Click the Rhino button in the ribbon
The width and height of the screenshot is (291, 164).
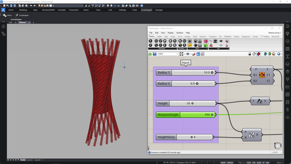point(7,15)
